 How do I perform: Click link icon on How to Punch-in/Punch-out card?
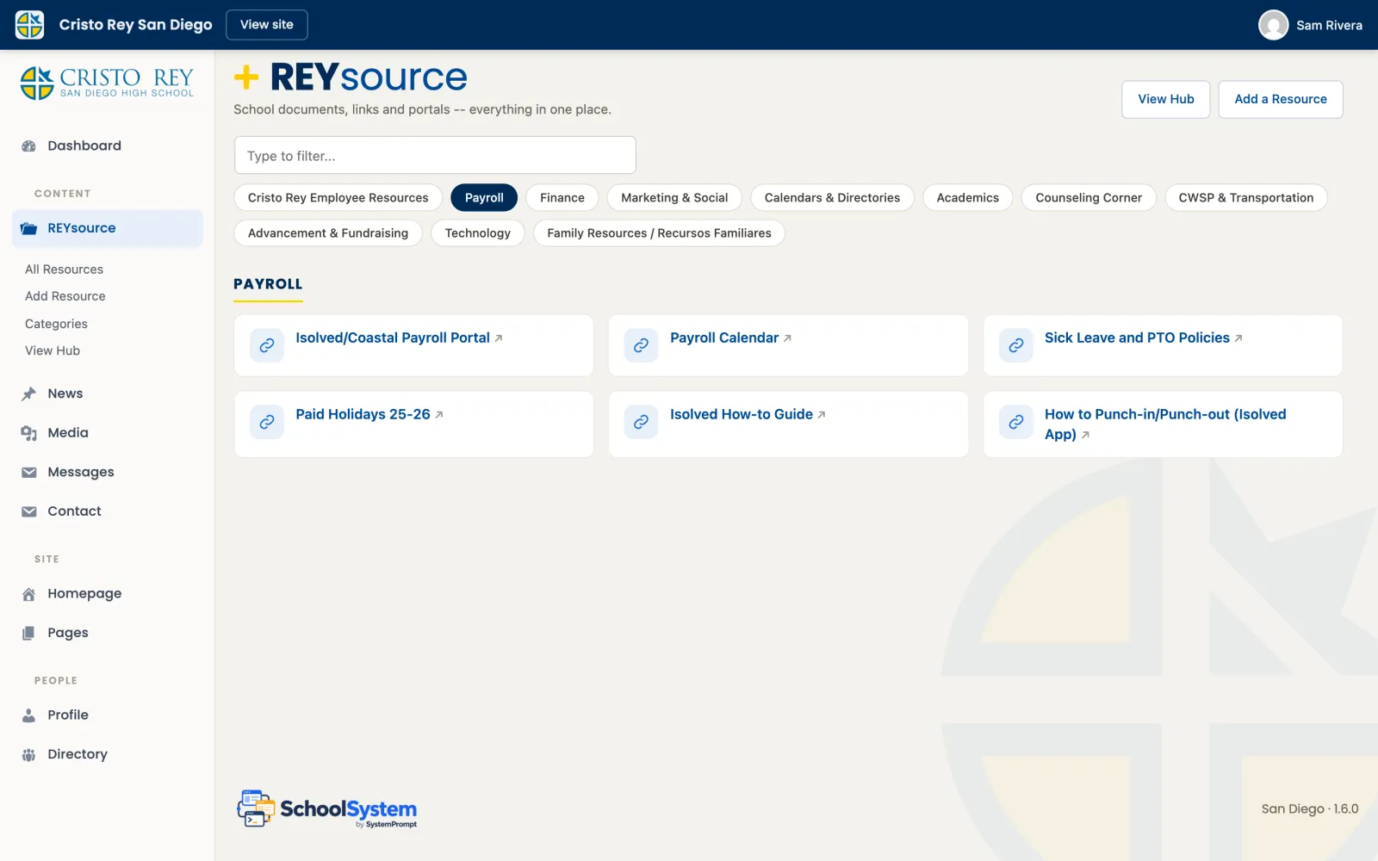(x=1016, y=422)
